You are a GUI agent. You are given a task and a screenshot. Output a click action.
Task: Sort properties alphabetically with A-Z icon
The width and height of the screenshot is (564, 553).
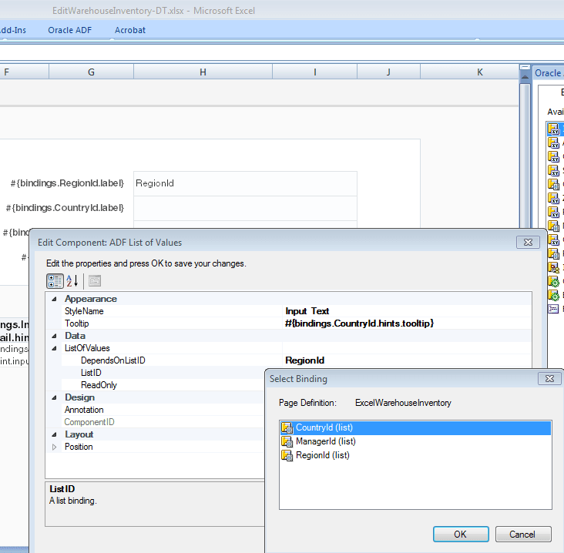72,281
